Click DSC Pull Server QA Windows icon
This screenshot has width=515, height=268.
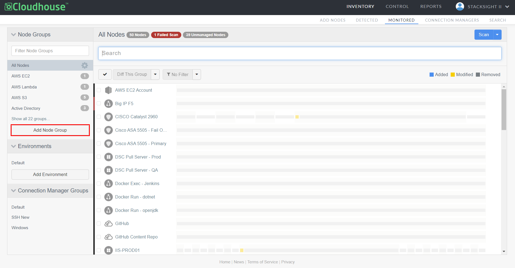[x=108, y=170]
